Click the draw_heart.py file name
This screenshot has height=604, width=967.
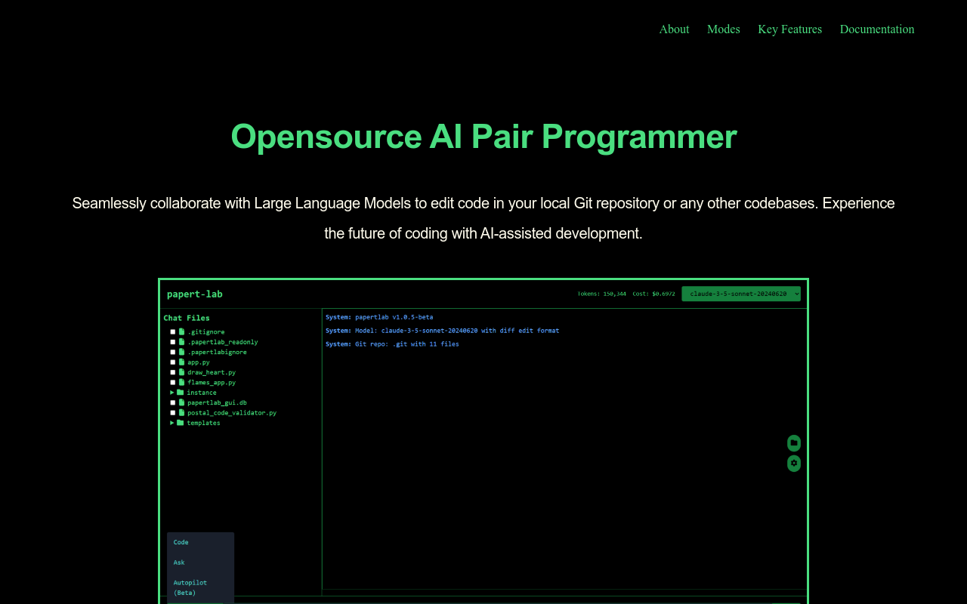click(212, 372)
